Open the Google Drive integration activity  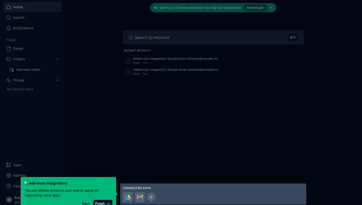point(175,61)
